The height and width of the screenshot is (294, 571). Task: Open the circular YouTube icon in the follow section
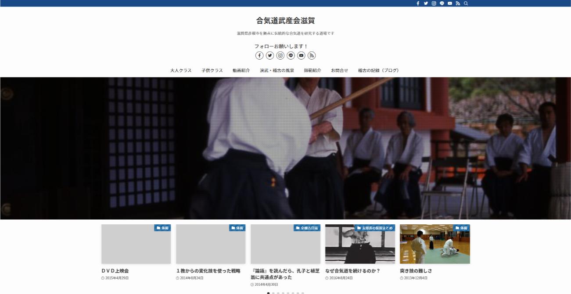301,56
